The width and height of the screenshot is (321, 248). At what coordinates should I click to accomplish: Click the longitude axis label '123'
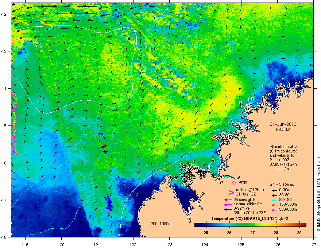(x=169, y=245)
